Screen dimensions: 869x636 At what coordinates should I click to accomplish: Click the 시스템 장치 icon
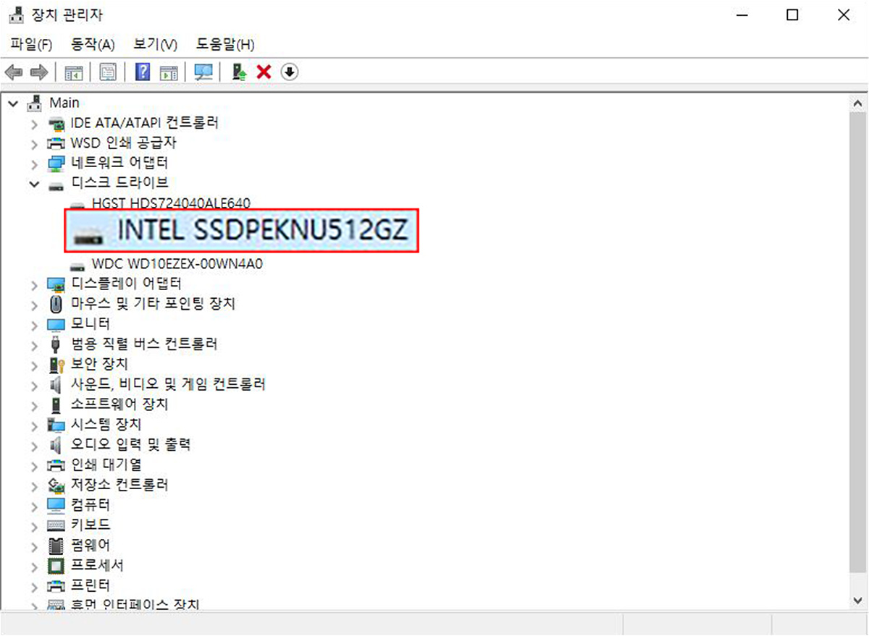(56, 424)
